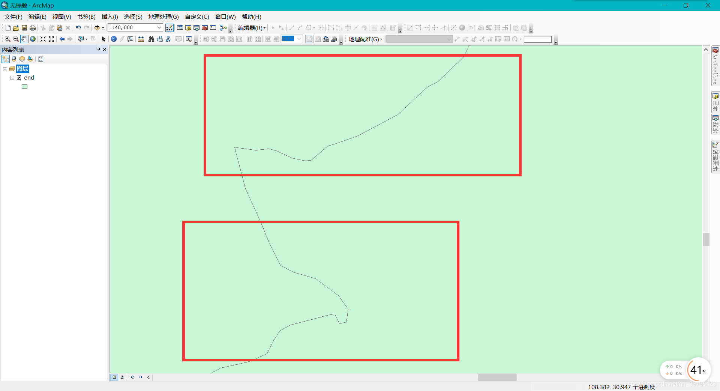
Task: Save the map document
Action: tap(24, 28)
